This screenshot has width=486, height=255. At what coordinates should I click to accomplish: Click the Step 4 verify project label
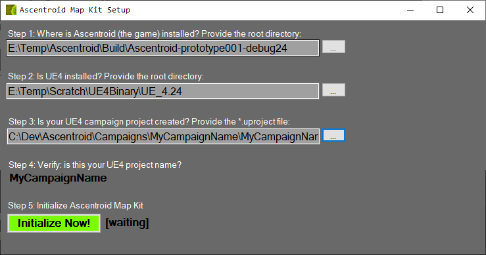[x=95, y=165]
